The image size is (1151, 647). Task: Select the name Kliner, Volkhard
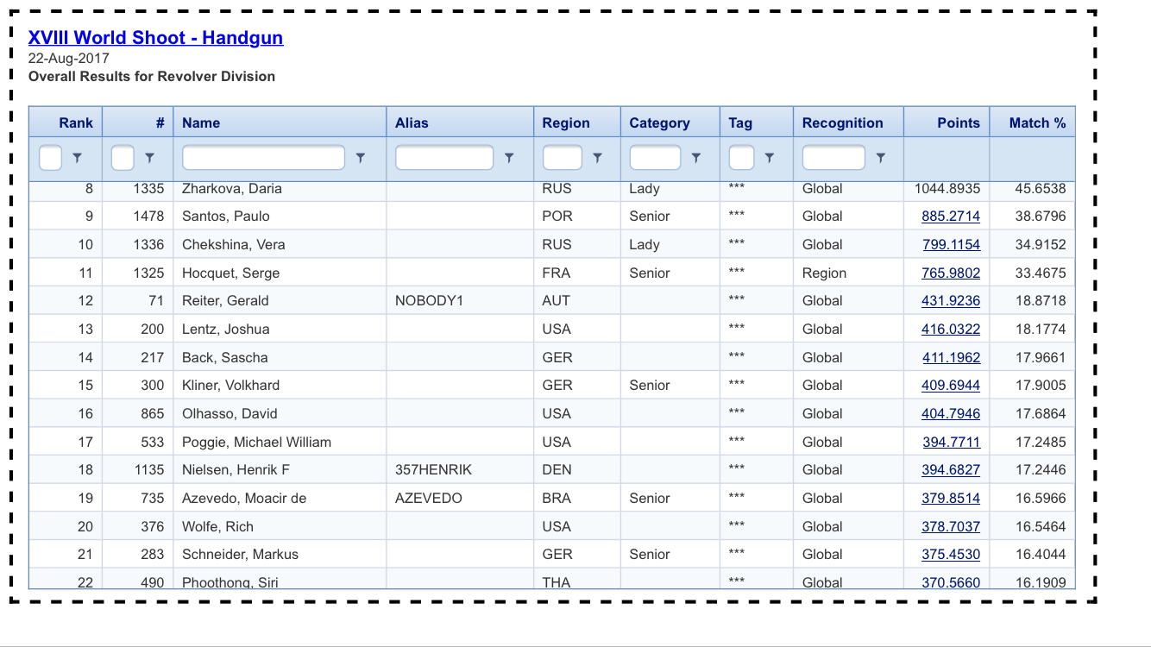(x=231, y=386)
